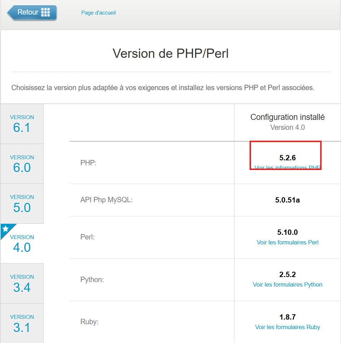Open the Page d'accueil link
This screenshot has height=343, width=341.
coord(98,13)
